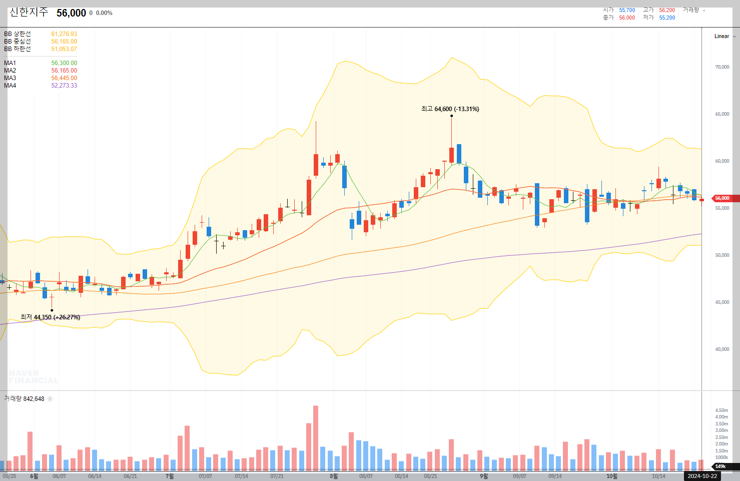Click the 65,000 price axis label
Screen dimensions: 740x481
coord(722,114)
